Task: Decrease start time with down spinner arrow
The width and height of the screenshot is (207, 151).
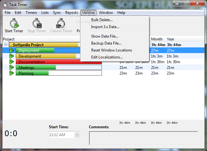Action: click(77, 136)
